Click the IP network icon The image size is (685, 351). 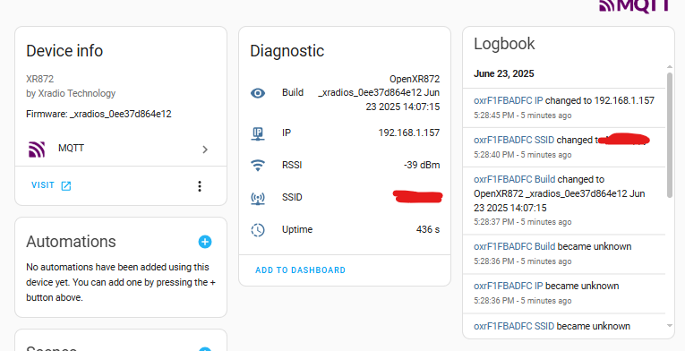click(x=258, y=133)
